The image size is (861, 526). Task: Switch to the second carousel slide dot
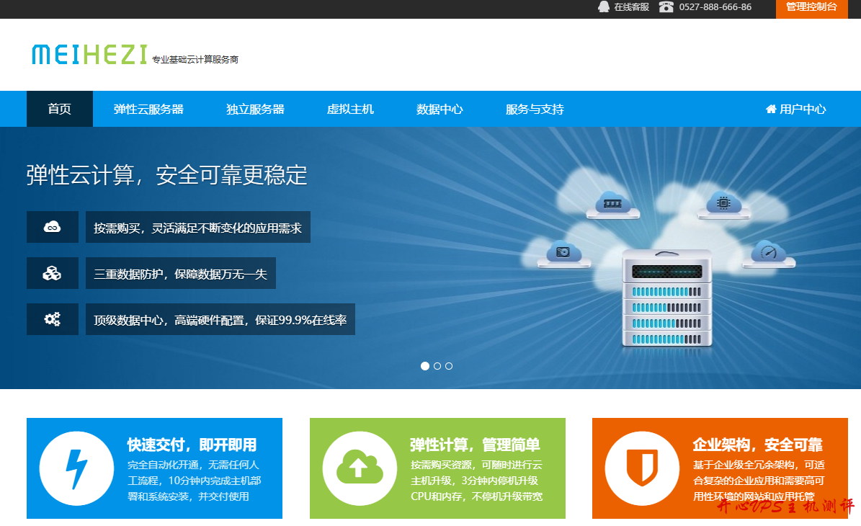pyautogui.click(x=437, y=366)
